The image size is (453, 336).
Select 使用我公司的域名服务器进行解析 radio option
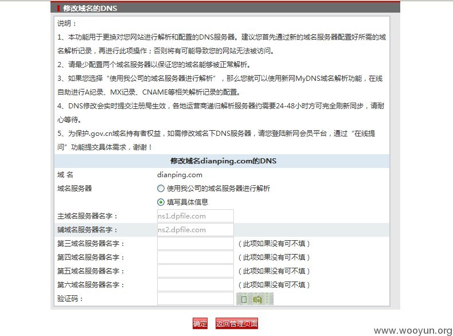point(161,189)
